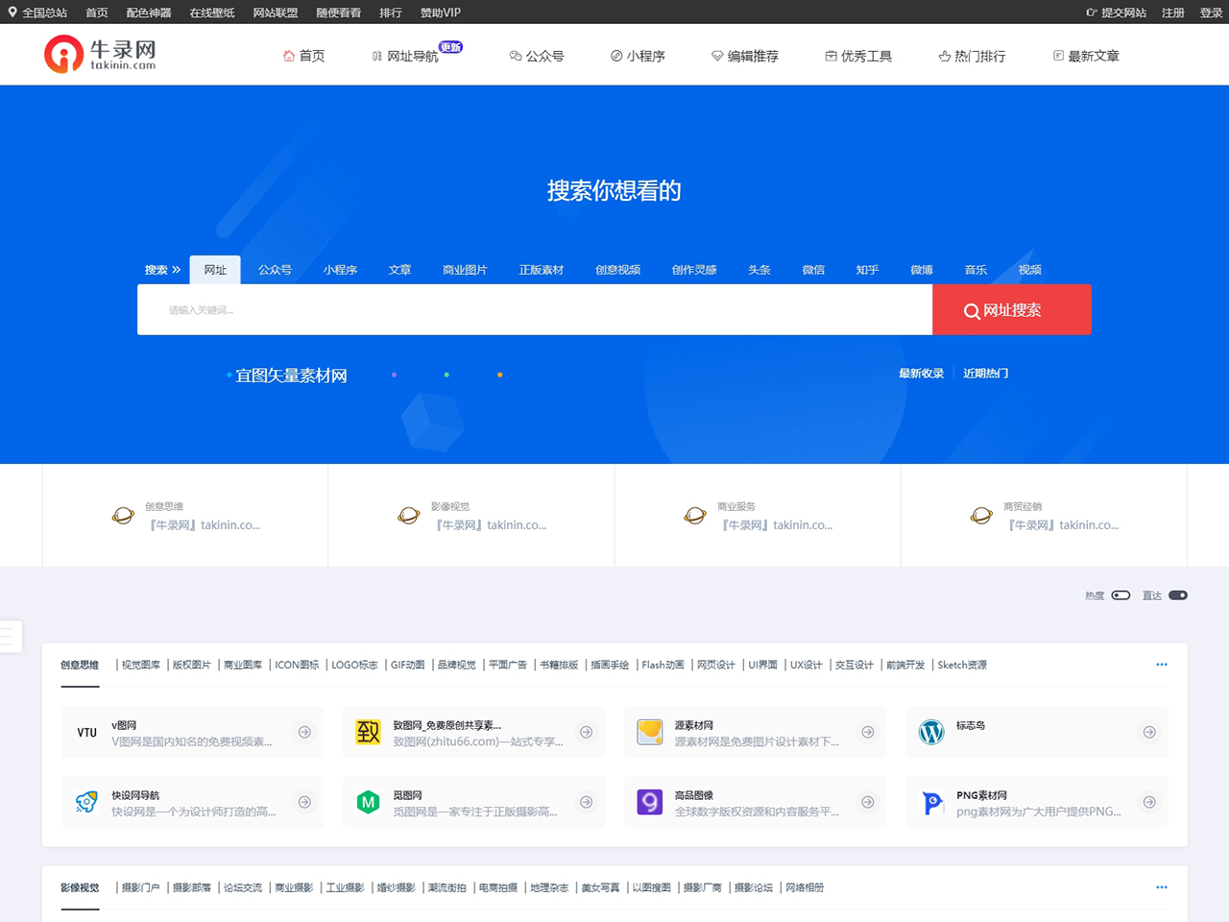Click the PNG素材网 site icon
Image resolution: width=1229 pixels, height=922 pixels.
pyautogui.click(x=931, y=802)
